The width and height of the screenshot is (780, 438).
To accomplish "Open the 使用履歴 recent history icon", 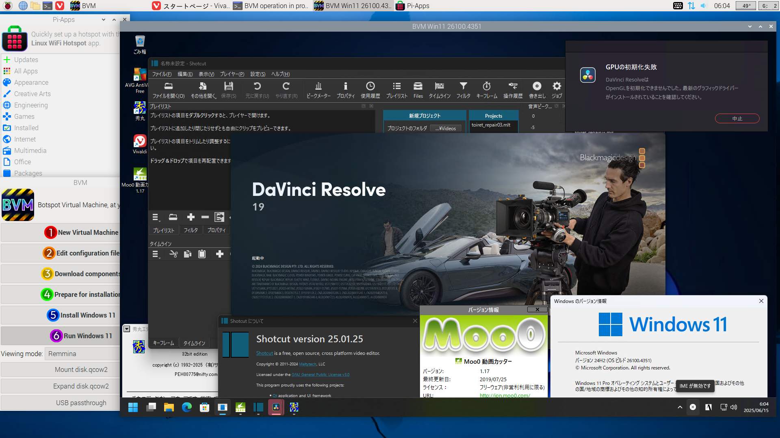I will coord(370,90).
